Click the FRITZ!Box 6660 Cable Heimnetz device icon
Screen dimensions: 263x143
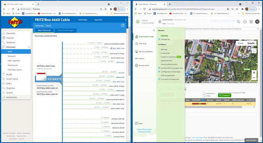(x=41, y=77)
